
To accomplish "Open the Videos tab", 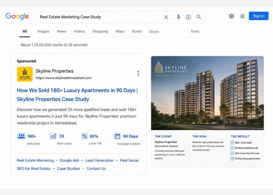I will coord(79,31).
